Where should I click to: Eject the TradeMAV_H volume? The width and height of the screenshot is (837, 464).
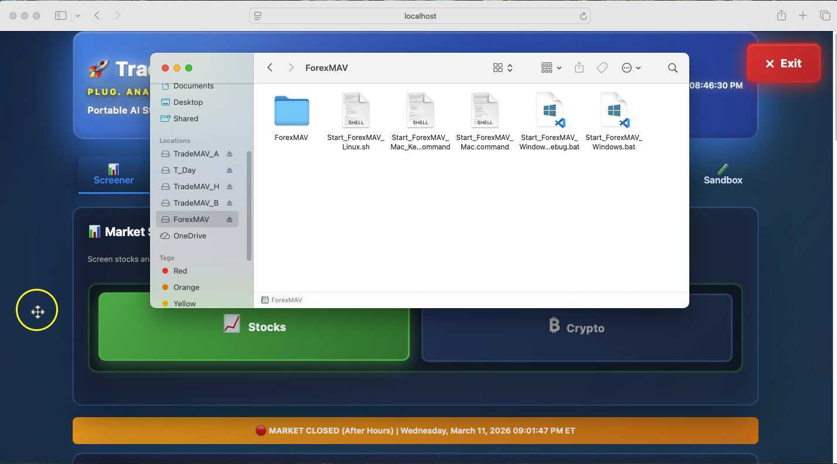click(x=229, y=187)
